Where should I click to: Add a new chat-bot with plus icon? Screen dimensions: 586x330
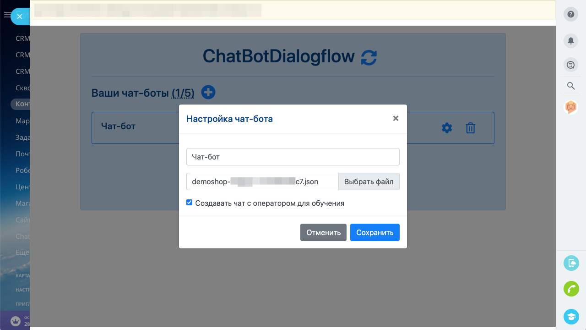[x=208, y=93]
